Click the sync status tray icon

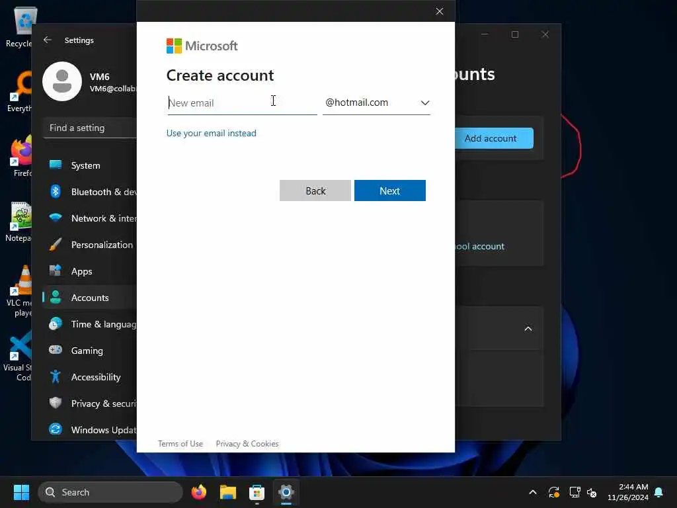pyautogui.click(x=554, y=492)
